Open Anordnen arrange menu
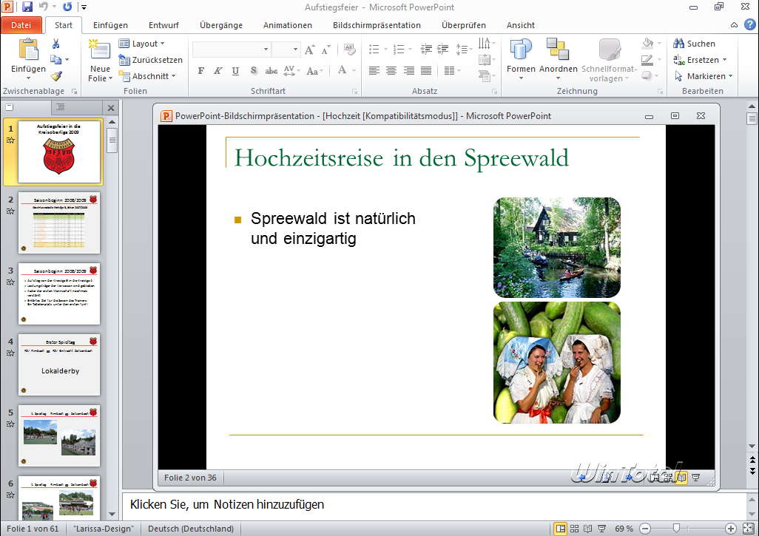The height and width of the screenshot is (536, 759). click(558, 59)
